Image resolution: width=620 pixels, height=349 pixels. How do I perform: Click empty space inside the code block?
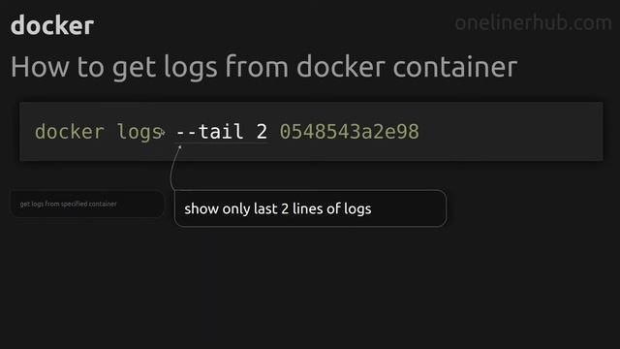point(511,132)
